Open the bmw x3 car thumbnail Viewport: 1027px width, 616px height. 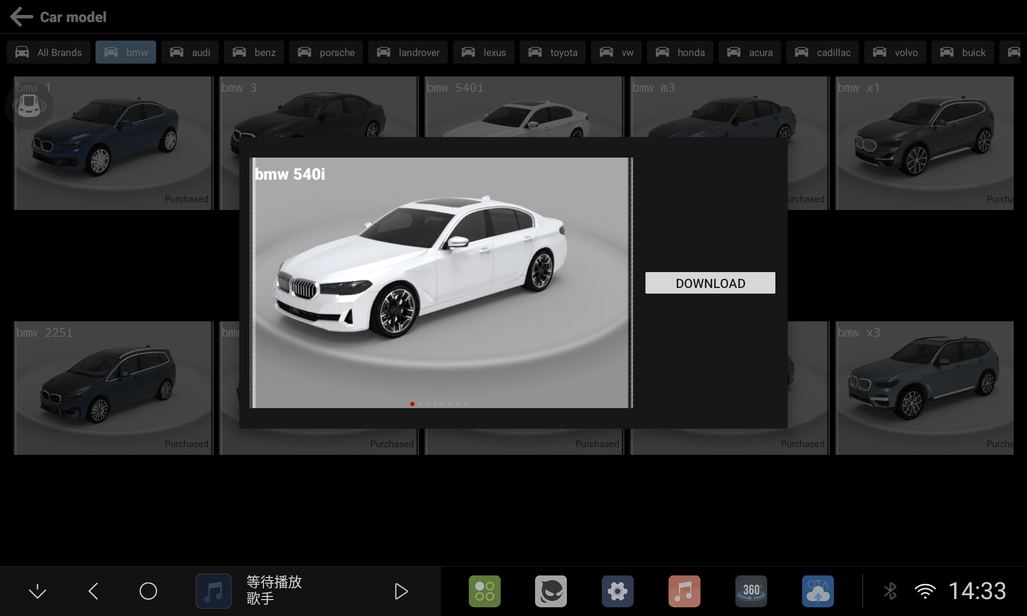click(924, 388)
